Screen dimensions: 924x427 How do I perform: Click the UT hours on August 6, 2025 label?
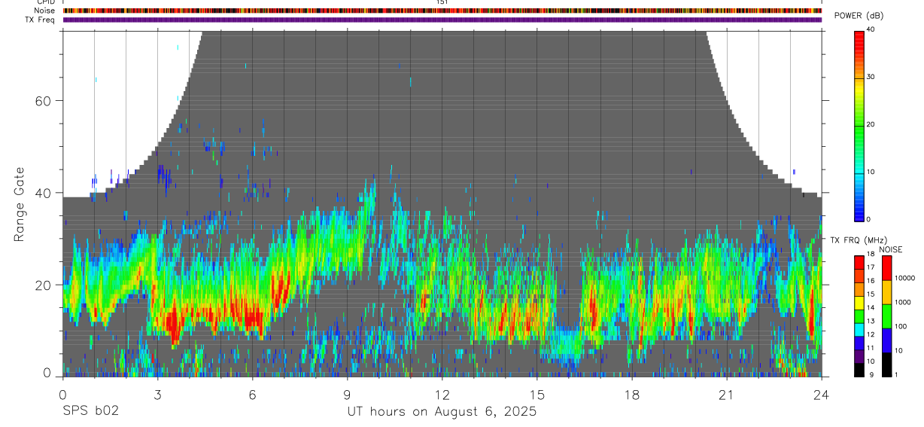click(x=442, y=411)
